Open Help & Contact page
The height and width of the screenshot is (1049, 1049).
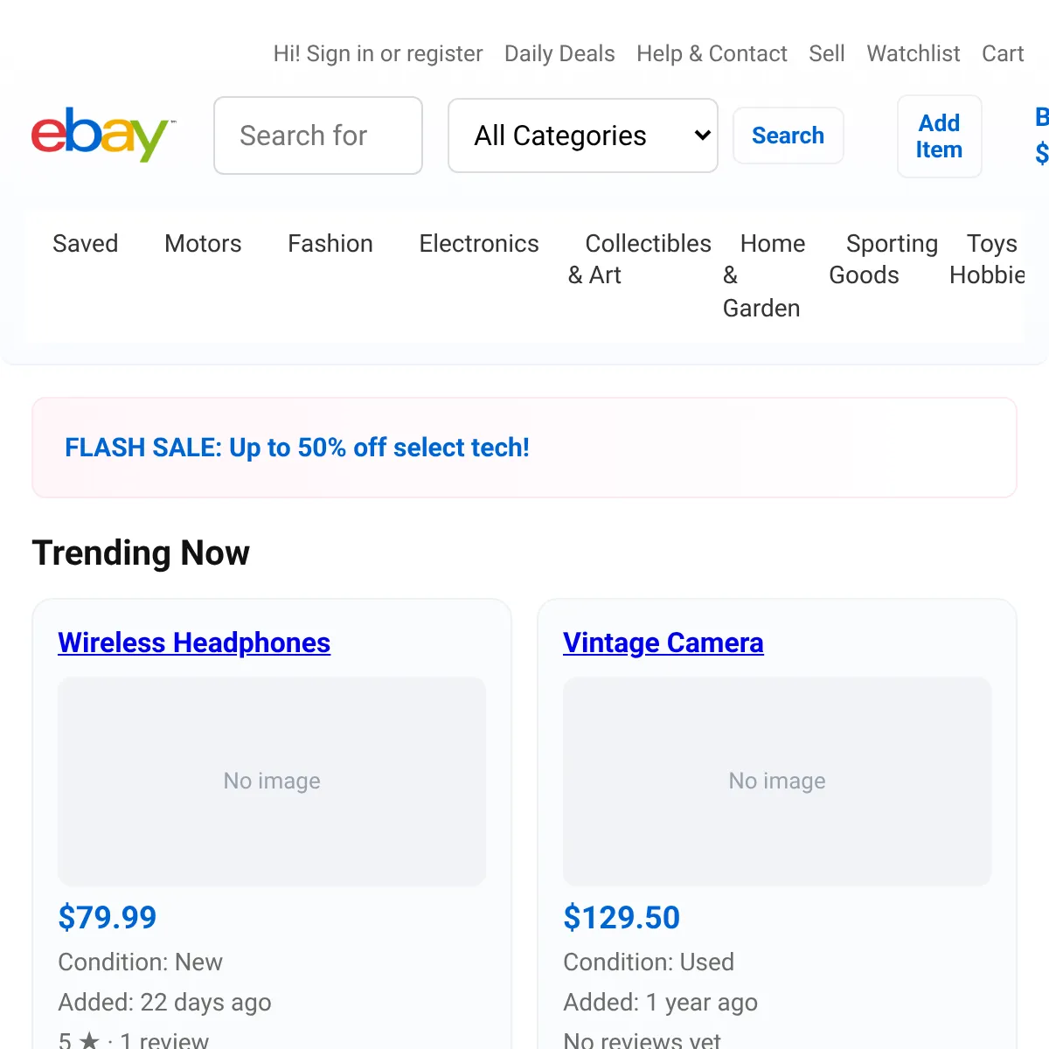[712, 53]
